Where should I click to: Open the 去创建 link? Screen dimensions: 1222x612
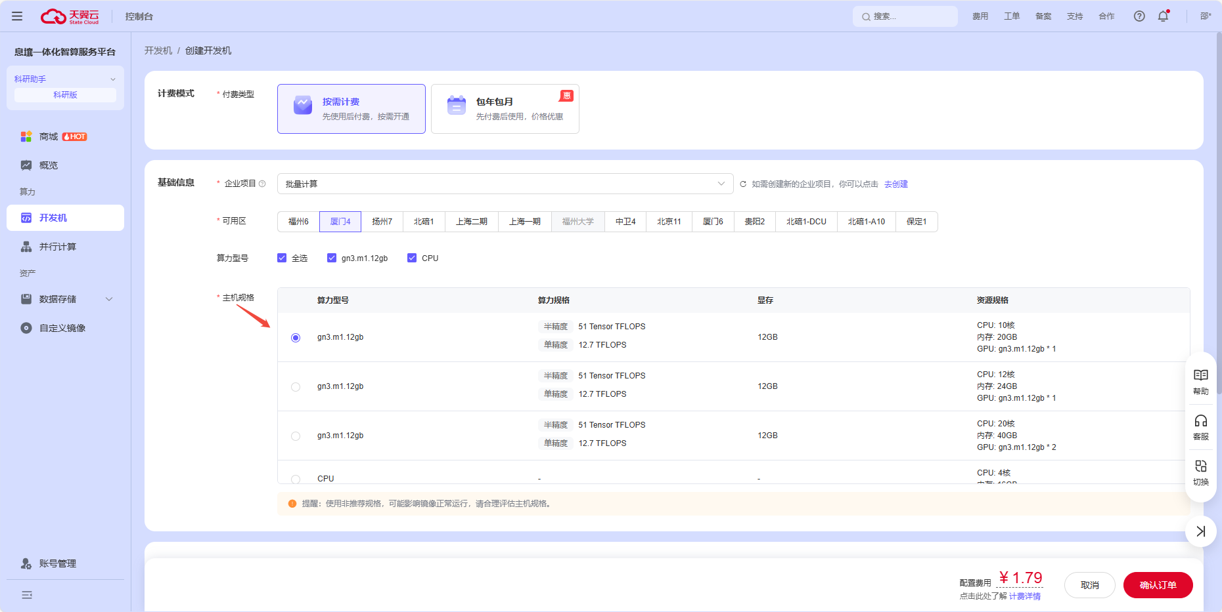pyautogui.click(x=895, y=184)
